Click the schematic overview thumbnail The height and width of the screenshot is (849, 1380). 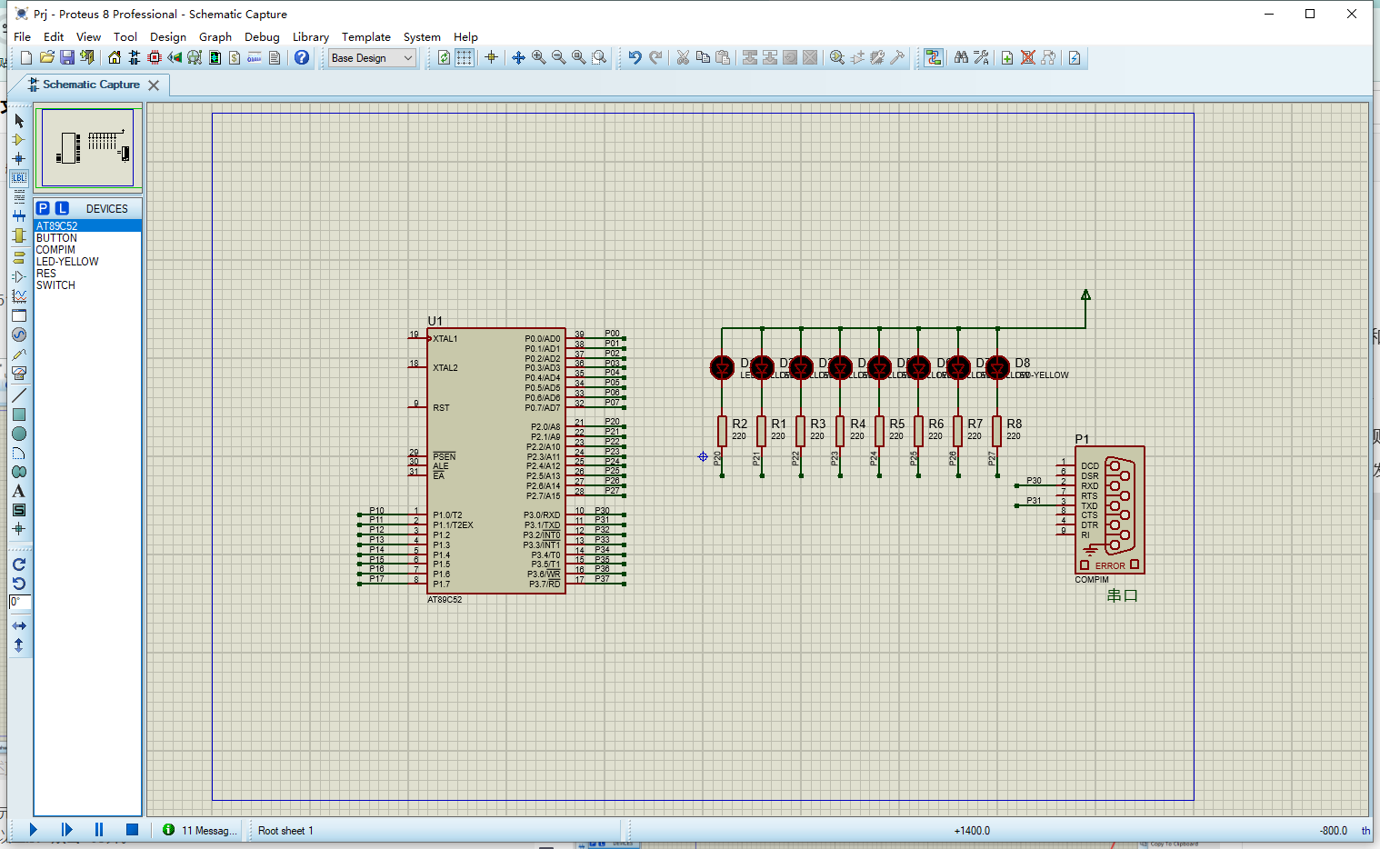pos(87,147)
